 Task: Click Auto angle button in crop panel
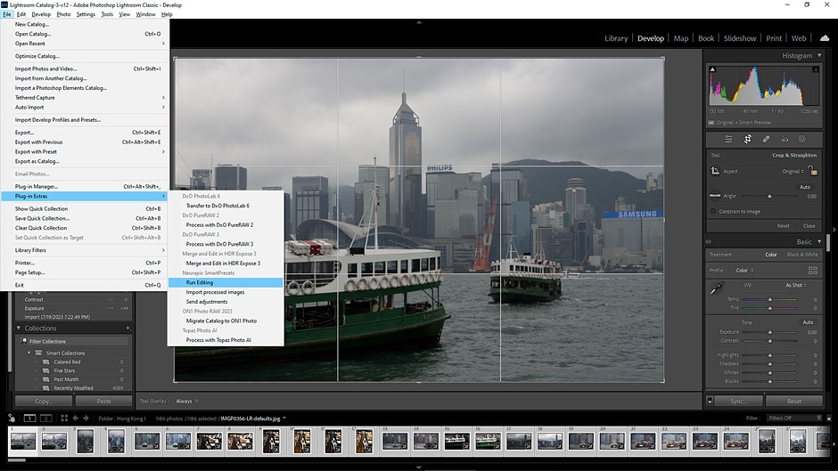tap(805, 187)
